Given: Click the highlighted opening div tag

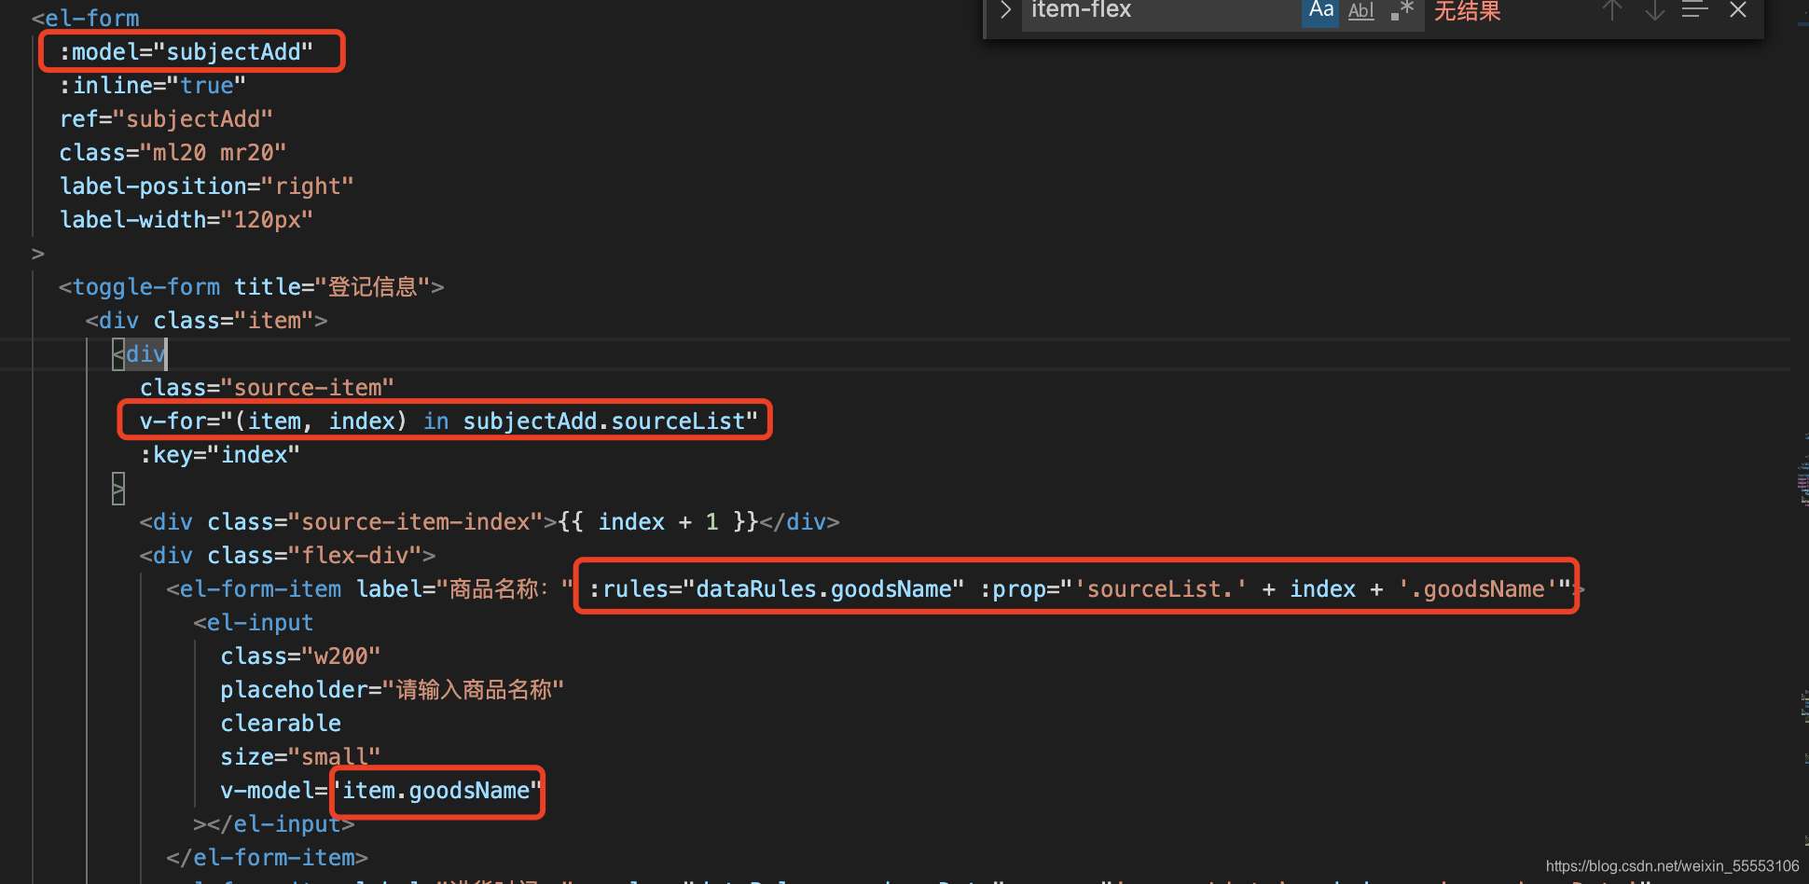Looking at the screenshot, I should tap(140, 354).
